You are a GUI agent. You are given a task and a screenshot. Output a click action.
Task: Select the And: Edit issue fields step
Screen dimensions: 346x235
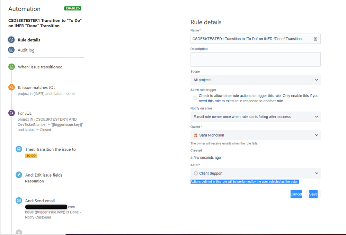tap(44, 175)
